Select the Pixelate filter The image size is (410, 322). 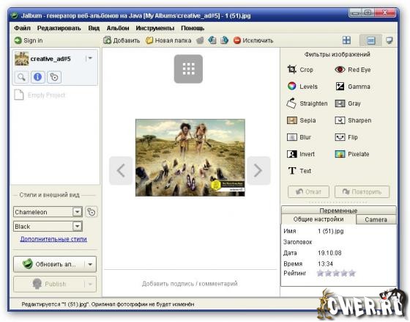pos(352,154)
